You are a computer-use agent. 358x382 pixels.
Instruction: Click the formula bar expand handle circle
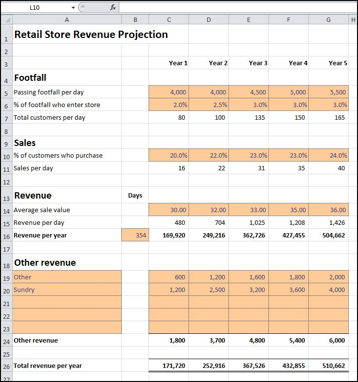click(83, 7)
